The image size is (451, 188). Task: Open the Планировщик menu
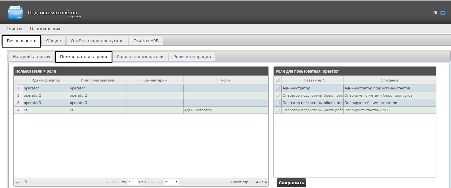[x=45, y=29]
